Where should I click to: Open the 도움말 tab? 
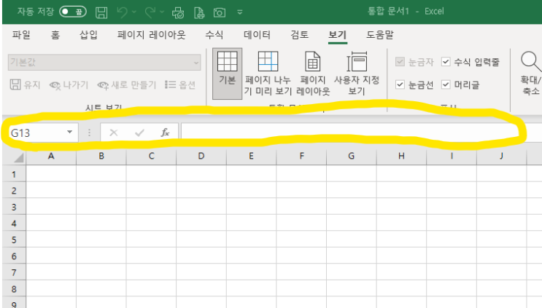380,35
